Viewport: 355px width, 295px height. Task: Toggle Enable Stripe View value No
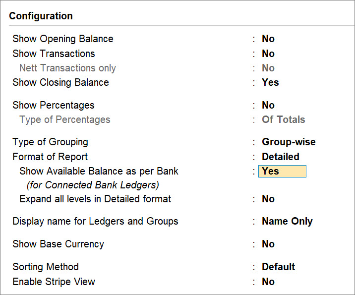click(x=268, y=282)
